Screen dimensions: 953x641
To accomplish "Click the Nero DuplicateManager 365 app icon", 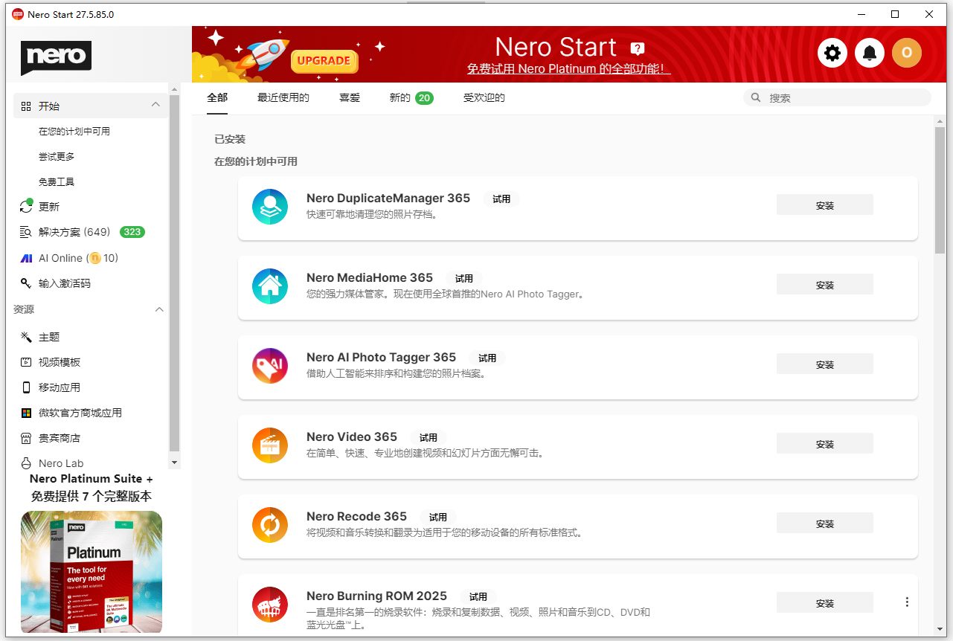I will tap(269, 206).
